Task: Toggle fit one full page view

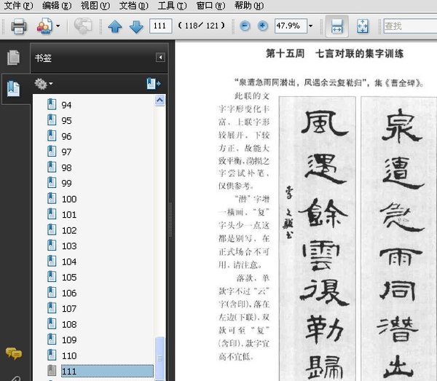Action: (363, 27)
